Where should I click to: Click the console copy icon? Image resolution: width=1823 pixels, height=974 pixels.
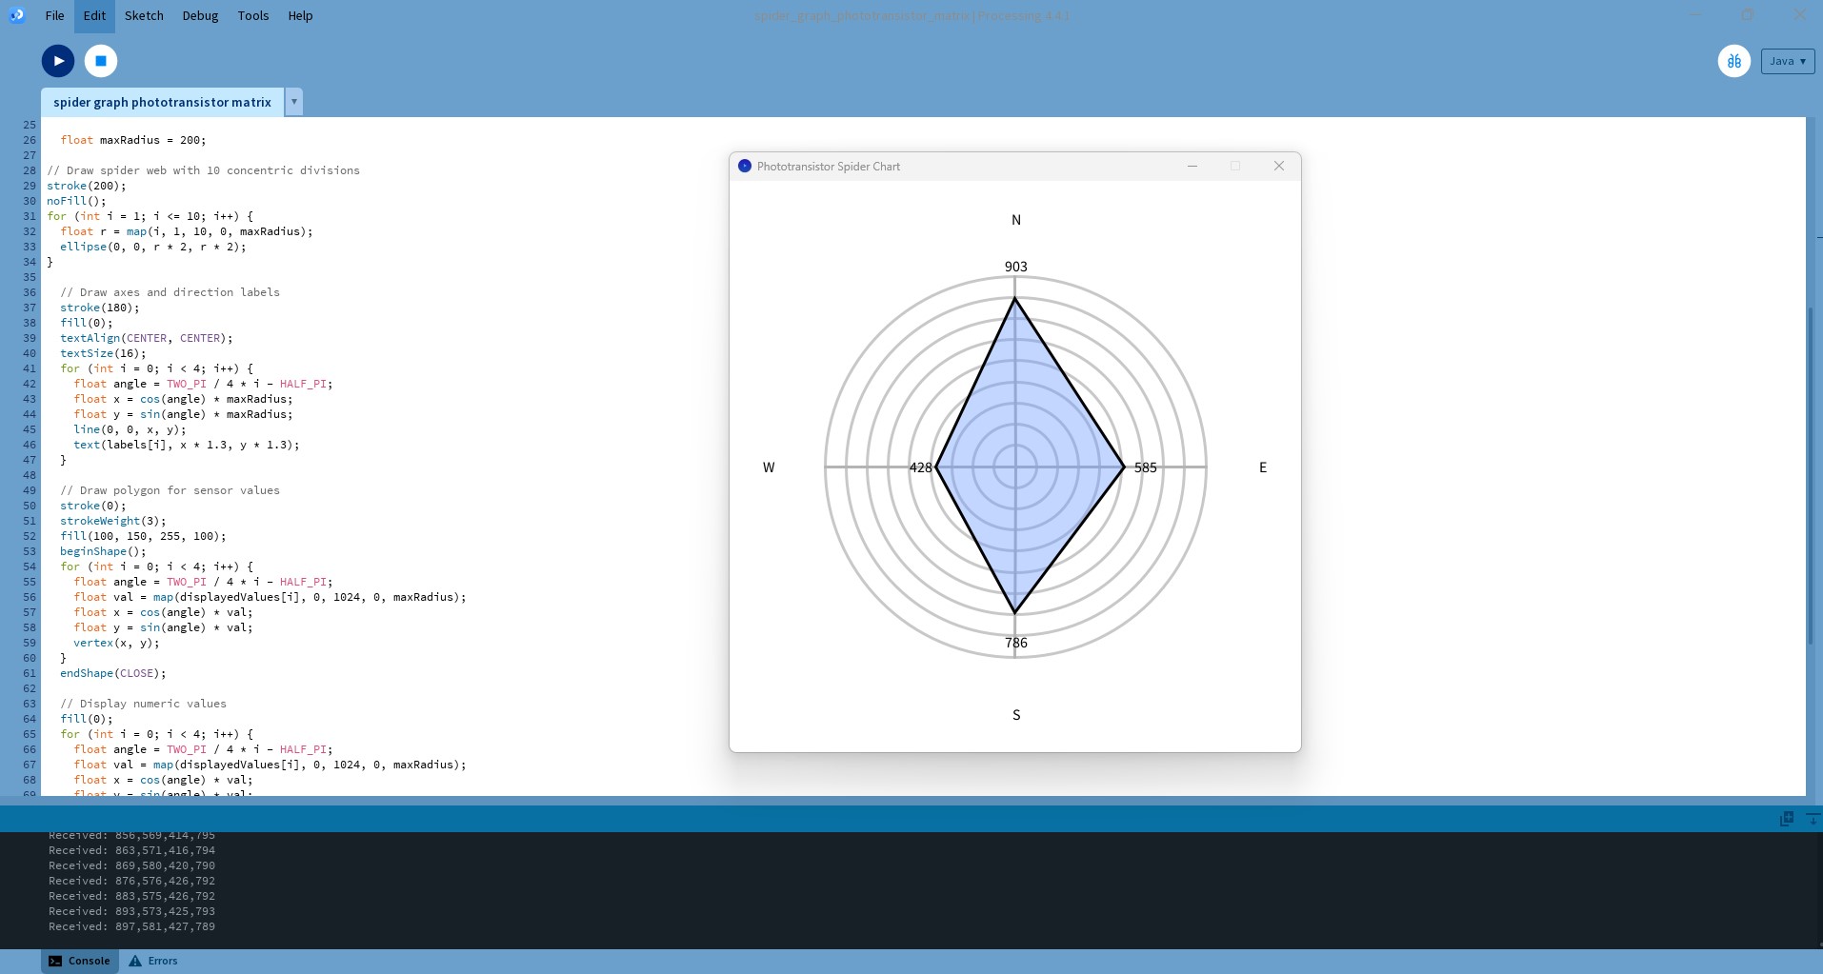(1787, 819)
